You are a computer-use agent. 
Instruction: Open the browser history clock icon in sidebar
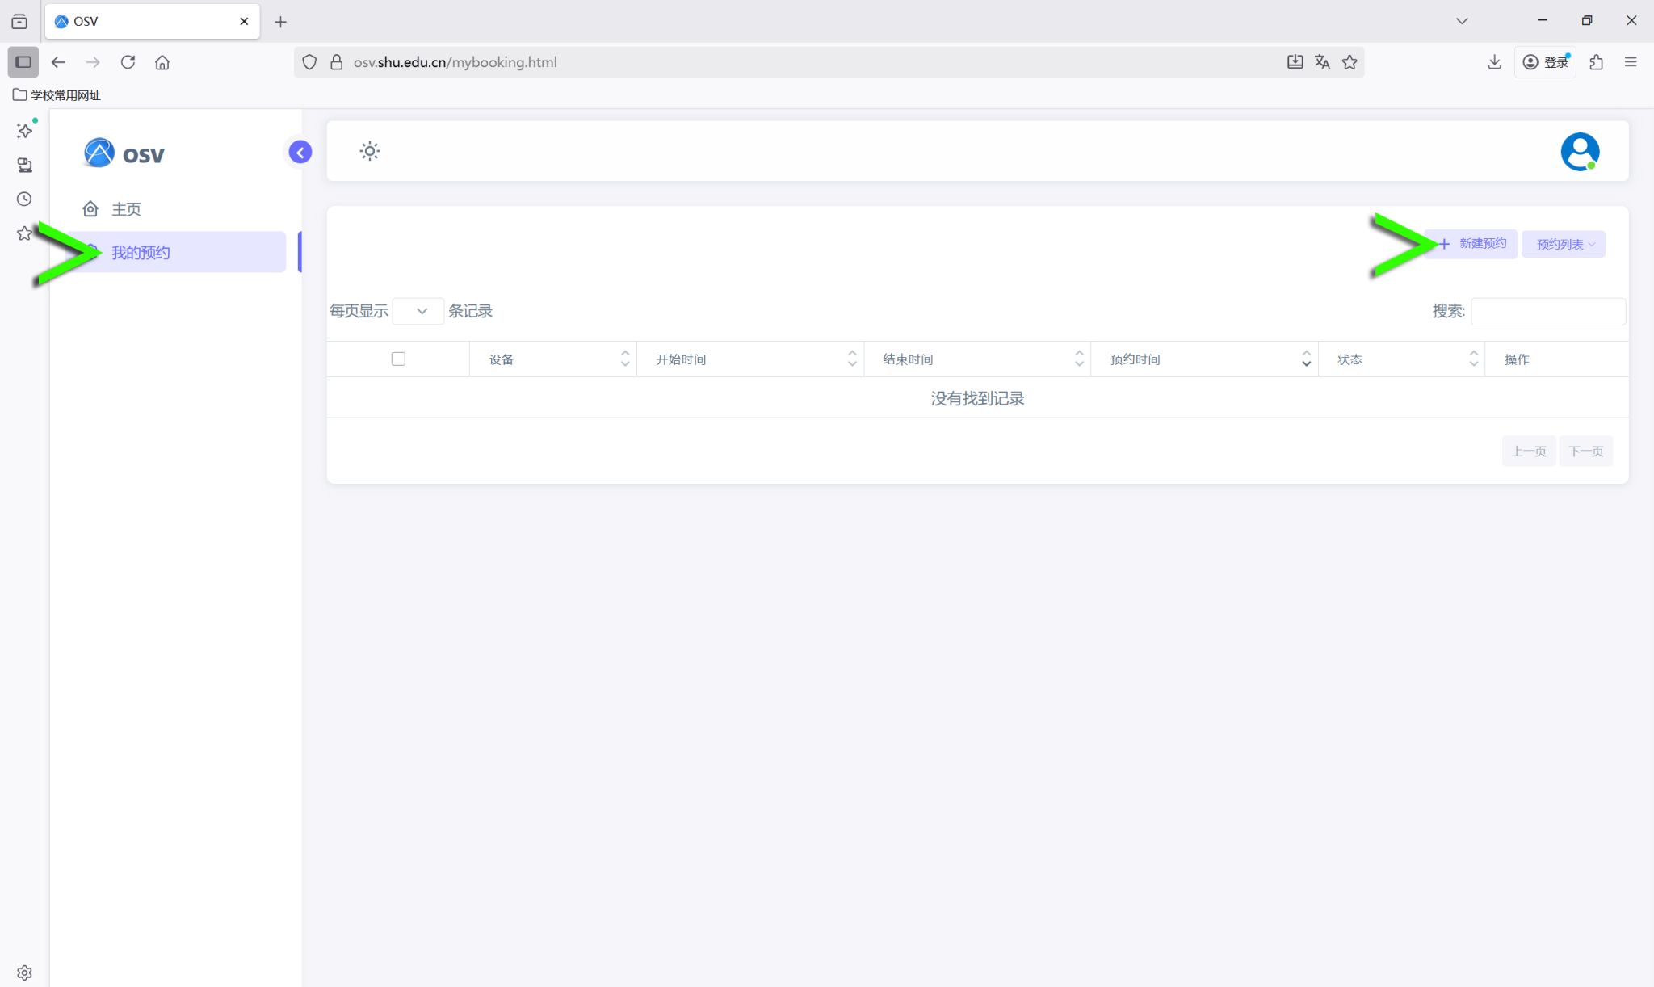[x=24, y=199]
